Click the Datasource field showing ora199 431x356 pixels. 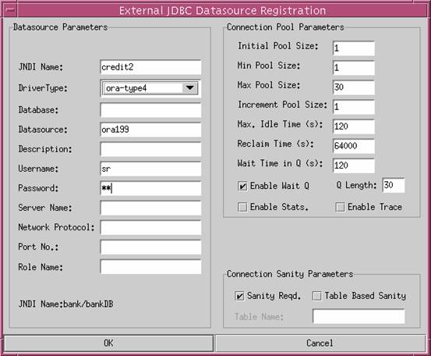pyautogui.click(x=150, y=130)
